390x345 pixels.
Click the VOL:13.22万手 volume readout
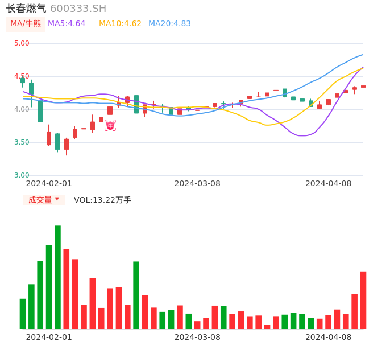(x=102, y=200)
